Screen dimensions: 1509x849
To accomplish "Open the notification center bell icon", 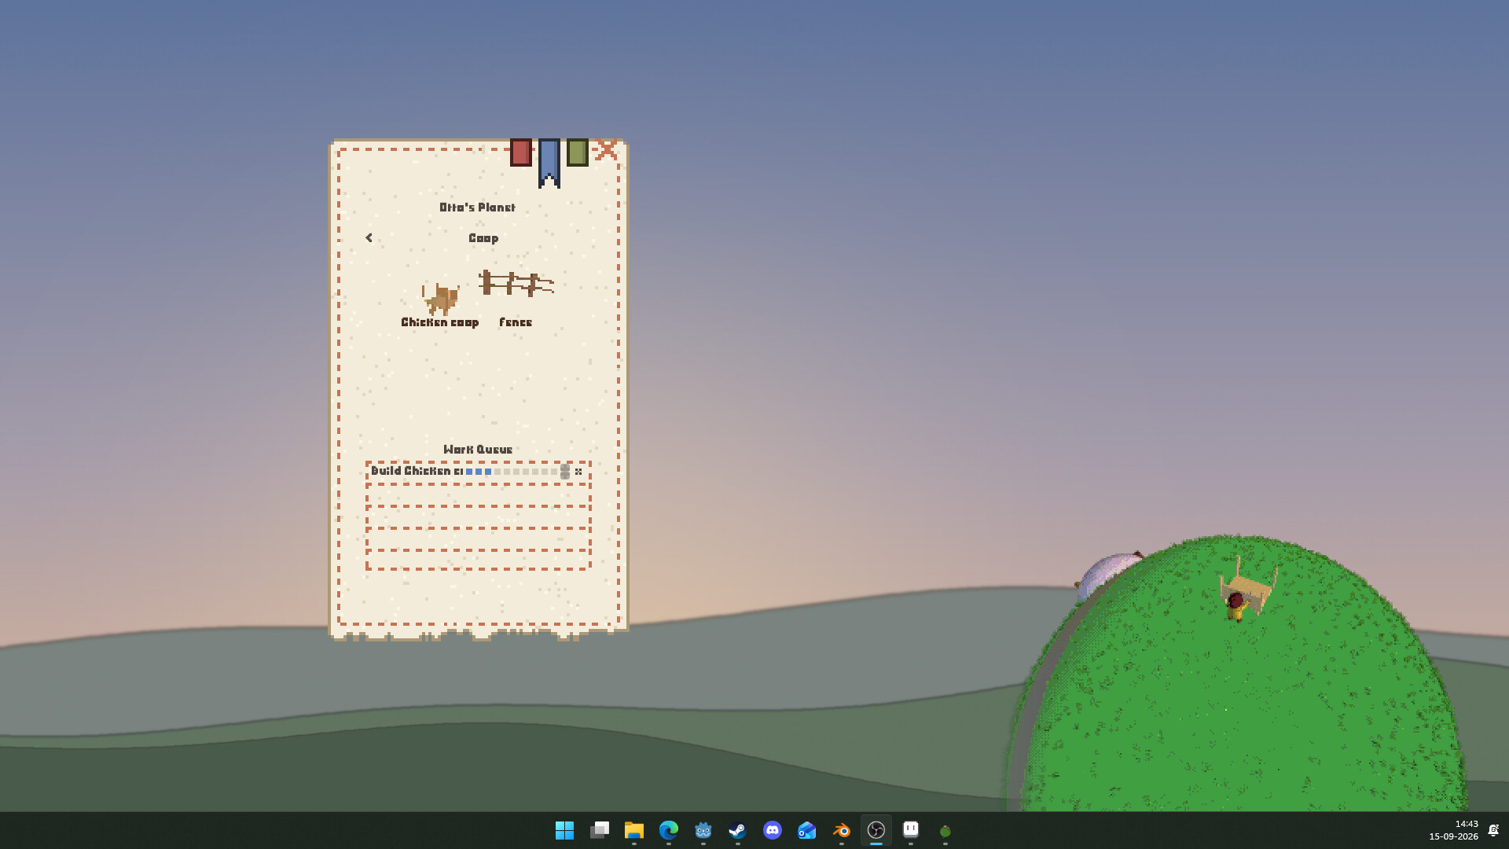I will (x=1494, y=830).
